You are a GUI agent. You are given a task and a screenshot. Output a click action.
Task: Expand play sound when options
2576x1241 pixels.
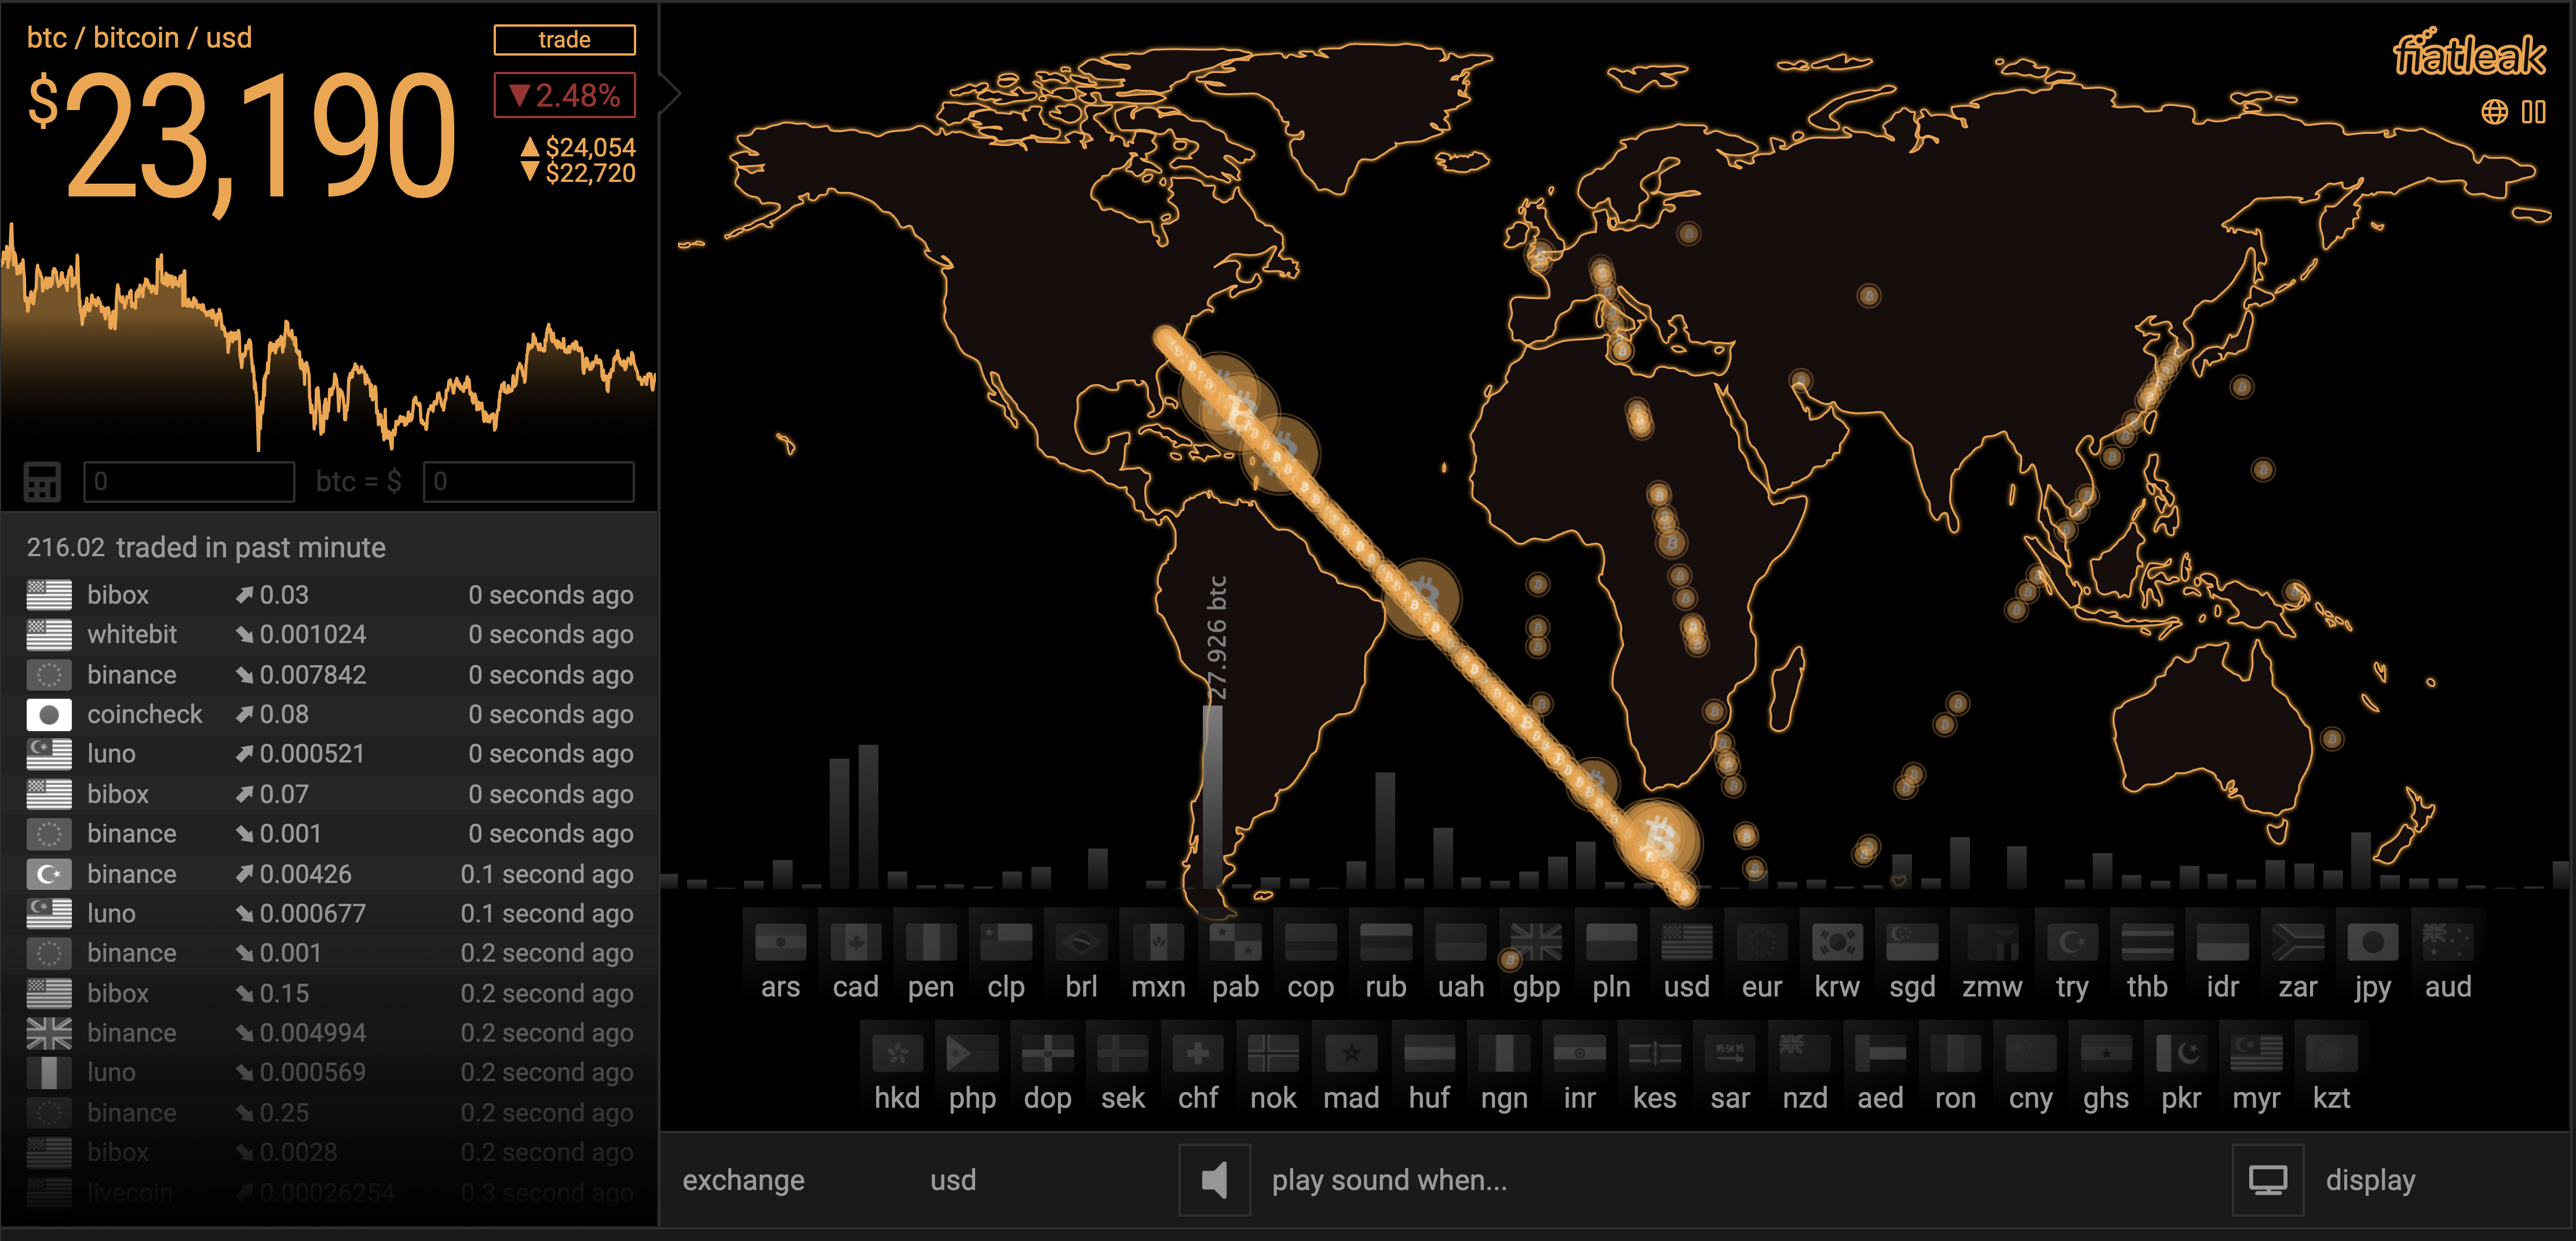pos(1388,1180)
